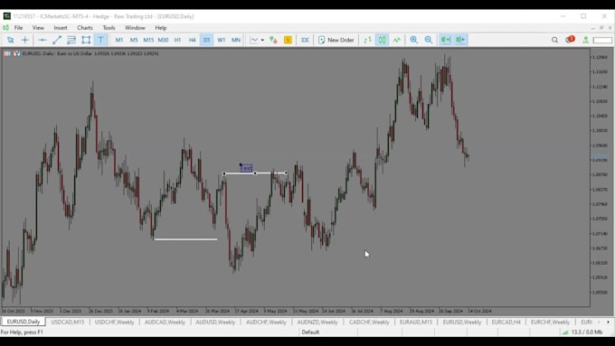Switch to the AUDCHF,Weekly chart tab
This screenshot has width=615, height=346.
click(266, 323)
